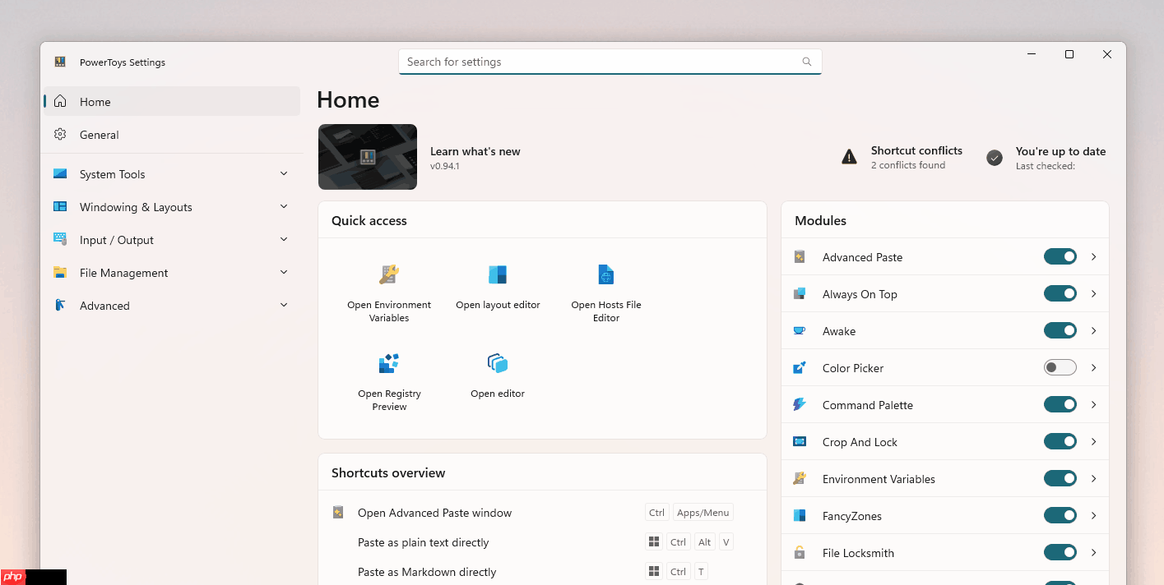Click the Windowing & Layouts sidebar icon

[x=60, y=207]
